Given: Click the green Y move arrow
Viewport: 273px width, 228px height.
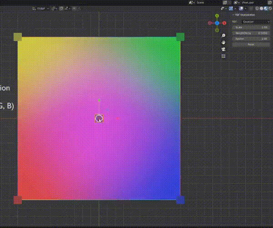Looking at the screenshot, I should pyautogui.click(x=99, y=100).
